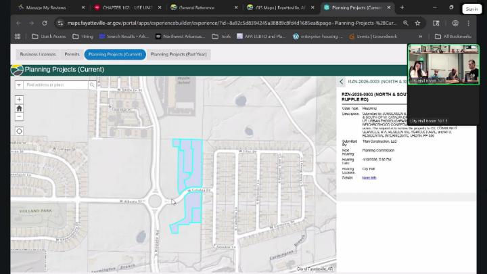View site information icon in address bar
Image resolution: width=487 pixels, height=274 pixels.
coord(60,23)
